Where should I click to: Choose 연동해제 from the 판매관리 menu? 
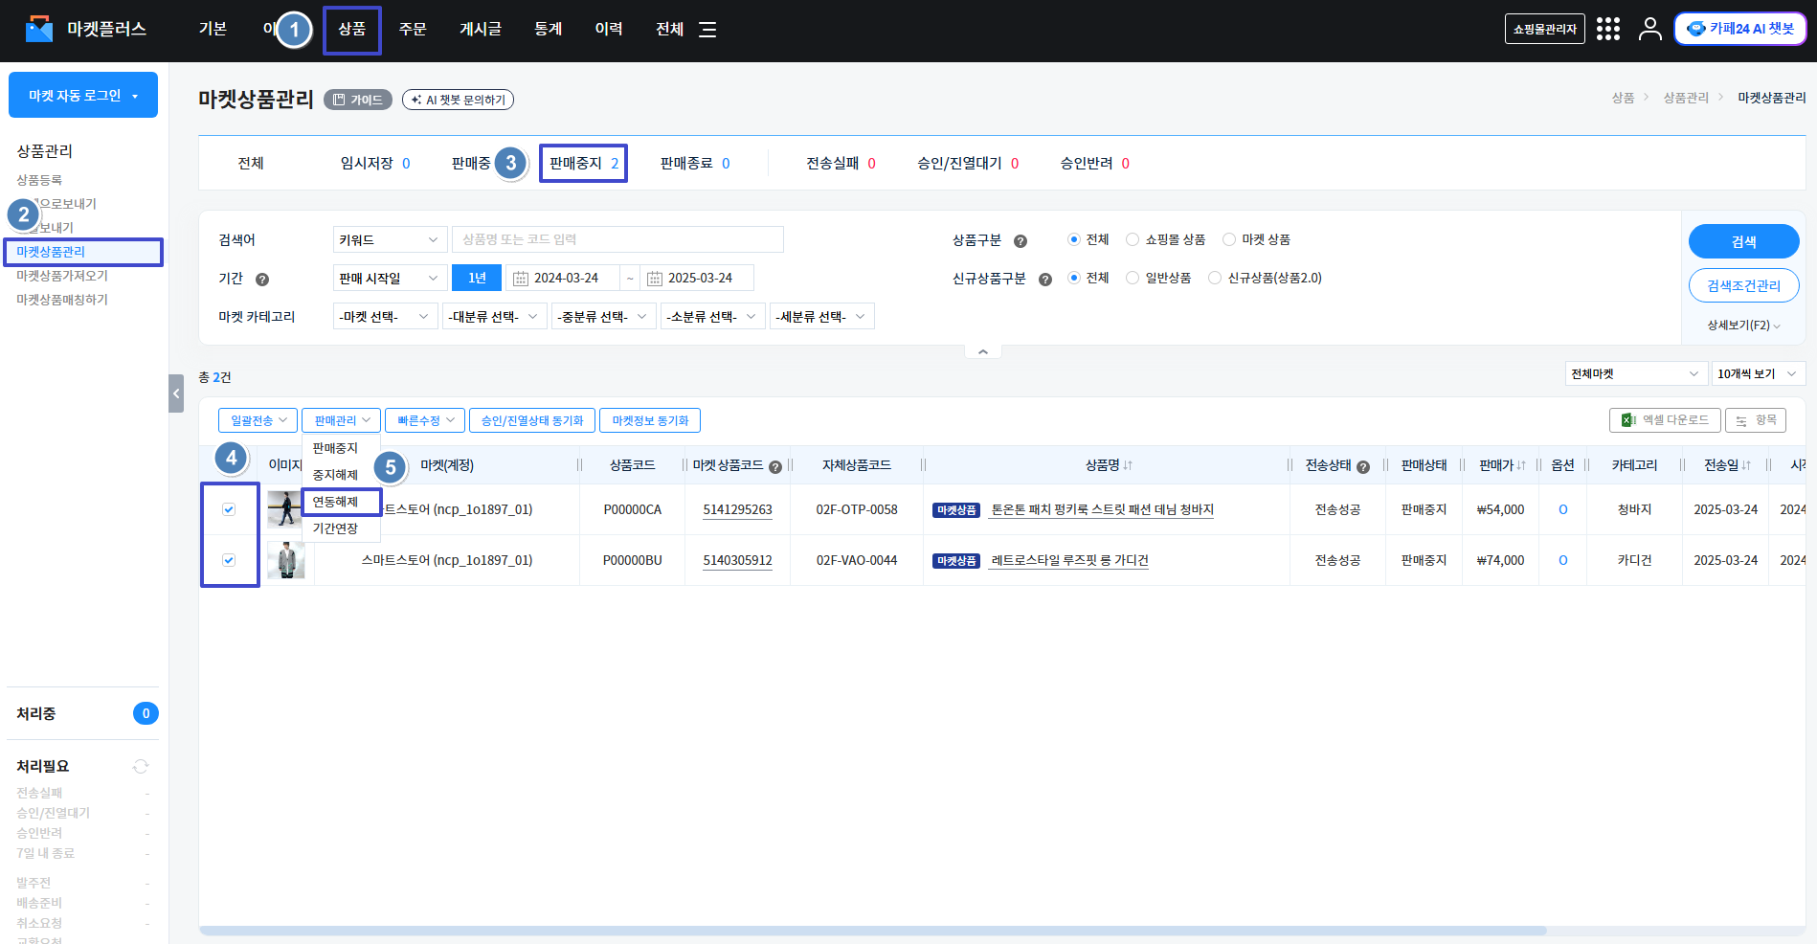pos(336,502)
